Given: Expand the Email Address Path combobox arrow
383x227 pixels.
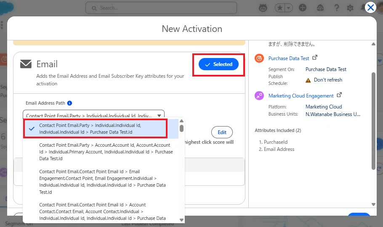Looking at the screenshot, I should pos(159,116).
